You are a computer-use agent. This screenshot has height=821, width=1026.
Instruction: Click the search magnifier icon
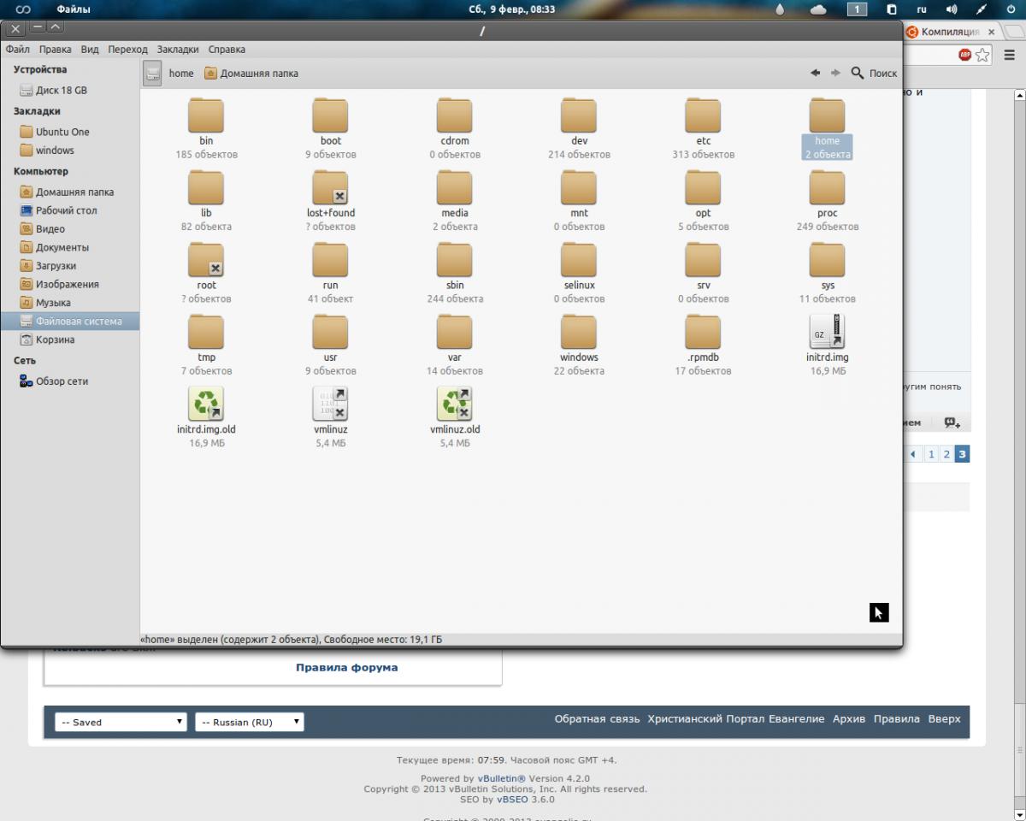point(858,74)
